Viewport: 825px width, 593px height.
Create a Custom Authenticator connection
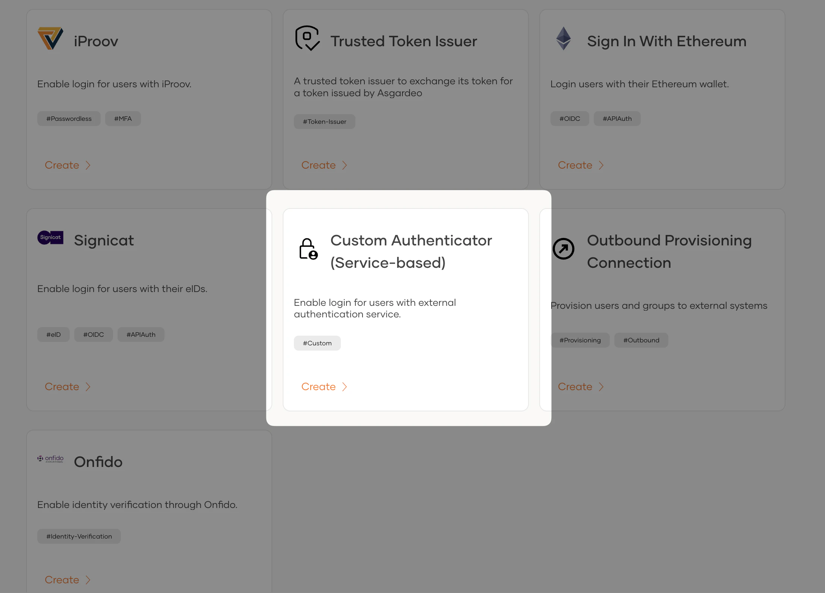coord(319,387)
